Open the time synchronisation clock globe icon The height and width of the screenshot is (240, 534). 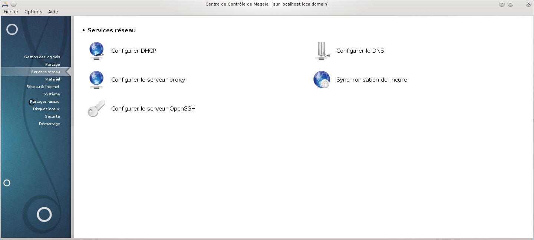click(x=322, y=80)
